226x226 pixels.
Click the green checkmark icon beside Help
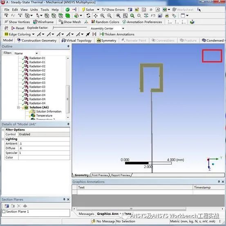click(67, 10)
